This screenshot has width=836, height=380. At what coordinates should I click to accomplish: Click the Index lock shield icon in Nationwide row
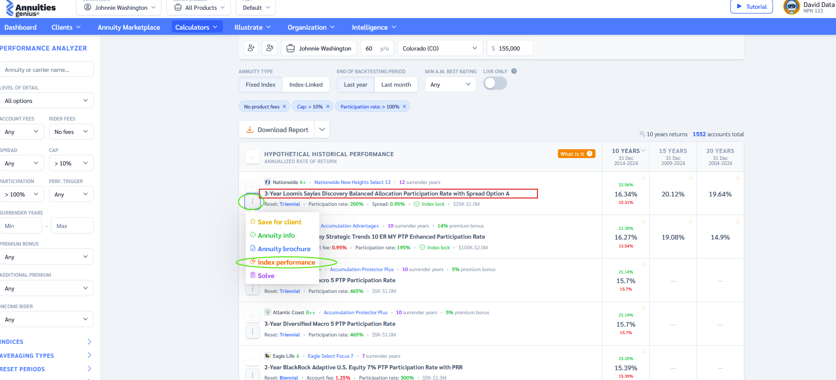(417, 204)
